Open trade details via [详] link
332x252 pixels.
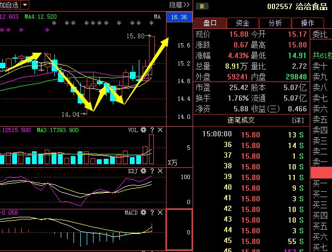(x=298, y=120)
